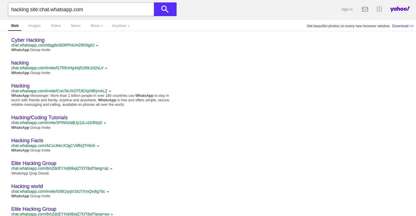Expand chevron beside the lang=sw URL
The image size is (416, 216).
pos(112,214)
